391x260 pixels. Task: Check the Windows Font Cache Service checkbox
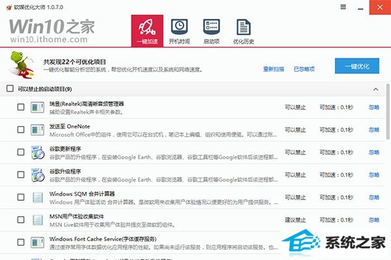[21, 242]
